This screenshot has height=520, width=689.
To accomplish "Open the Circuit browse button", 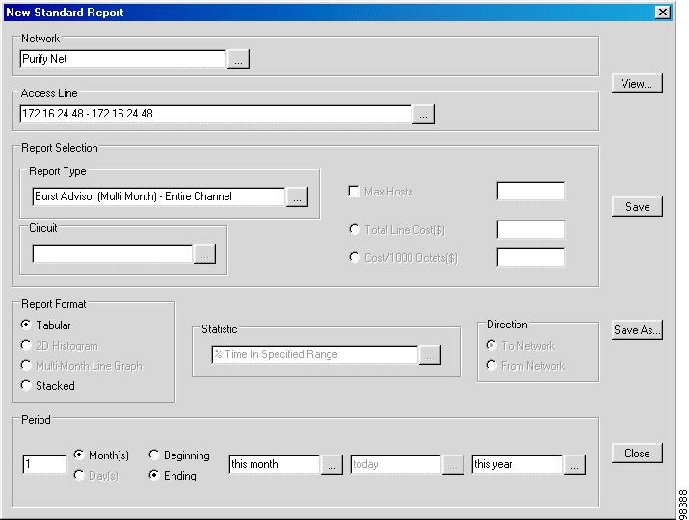I will pos(204,254).
